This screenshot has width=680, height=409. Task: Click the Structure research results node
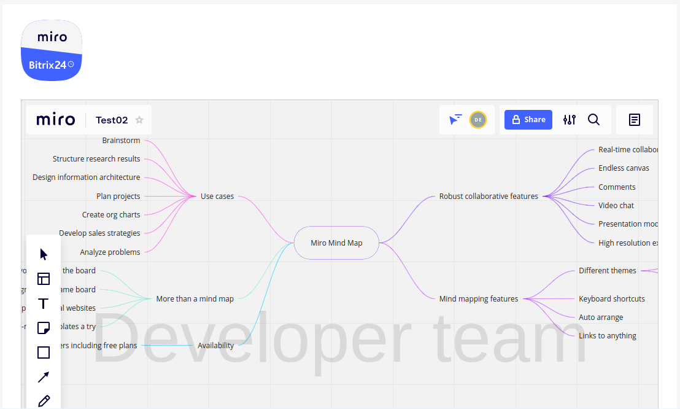(x=96, y=159)
